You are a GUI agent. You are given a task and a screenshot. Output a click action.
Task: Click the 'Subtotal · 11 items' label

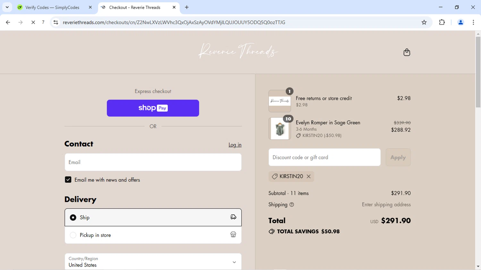coord(289,193)
